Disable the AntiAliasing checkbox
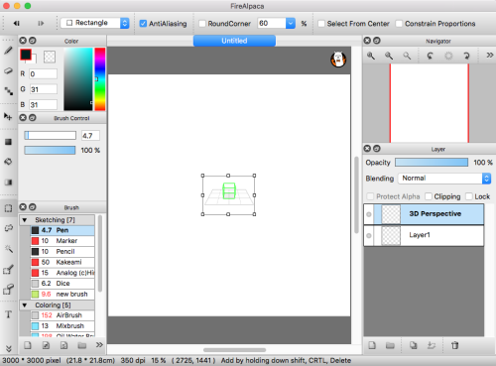Viewport: 496px width, 366px height. (x=143, y=24)
